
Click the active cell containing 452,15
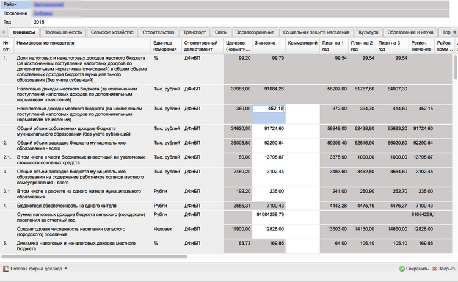[268, 109]
